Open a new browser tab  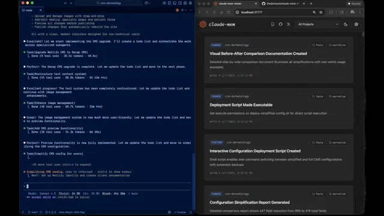[311, 4]
